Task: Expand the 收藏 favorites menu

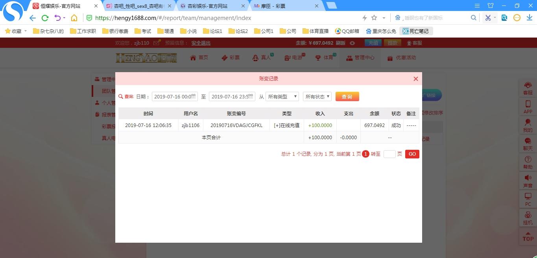Action: (x=16, y=31)
